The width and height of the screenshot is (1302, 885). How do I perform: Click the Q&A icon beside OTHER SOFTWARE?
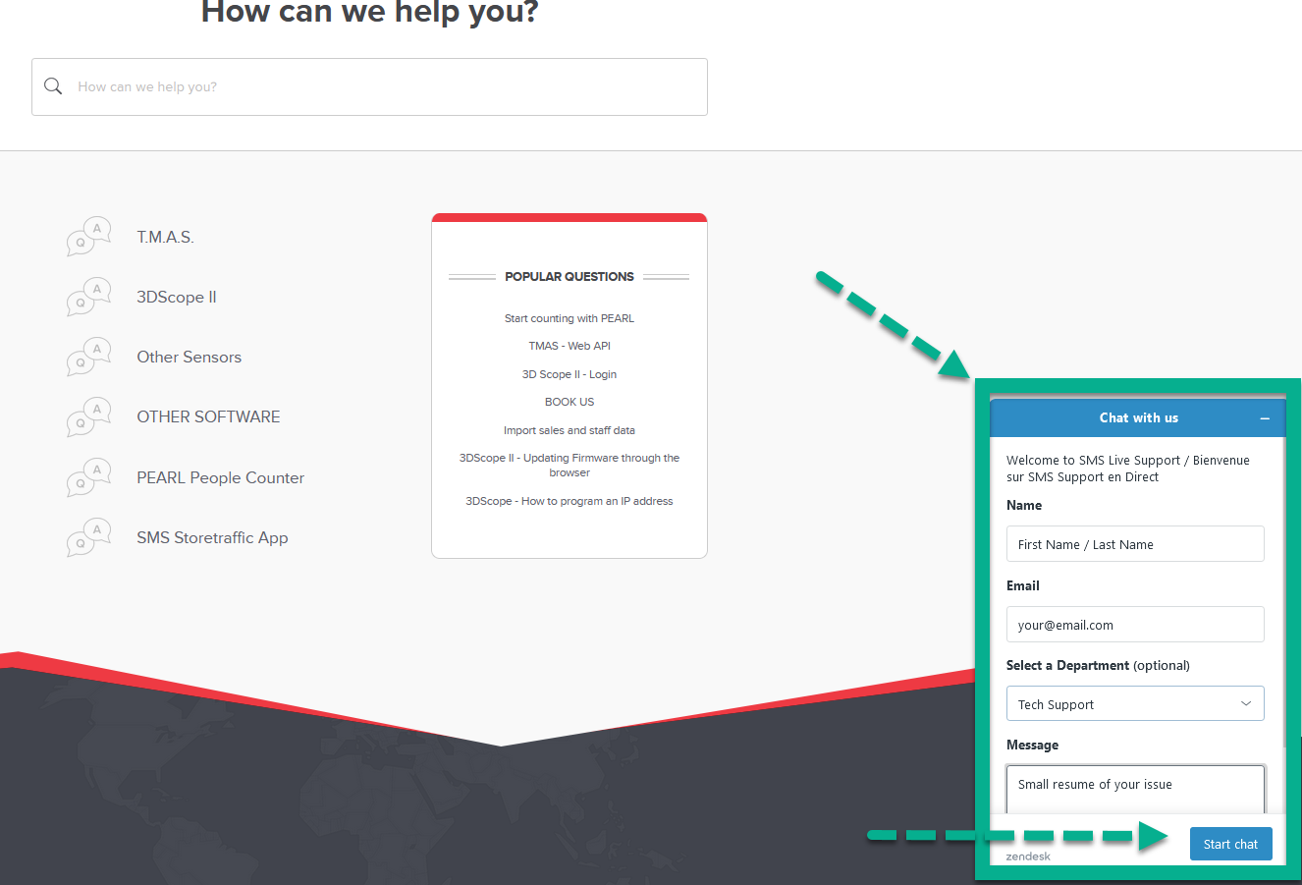88,416
